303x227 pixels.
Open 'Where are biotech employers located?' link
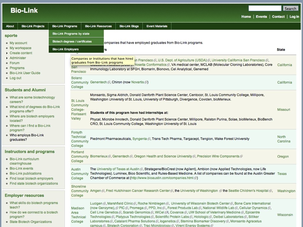tap(32, 119)
